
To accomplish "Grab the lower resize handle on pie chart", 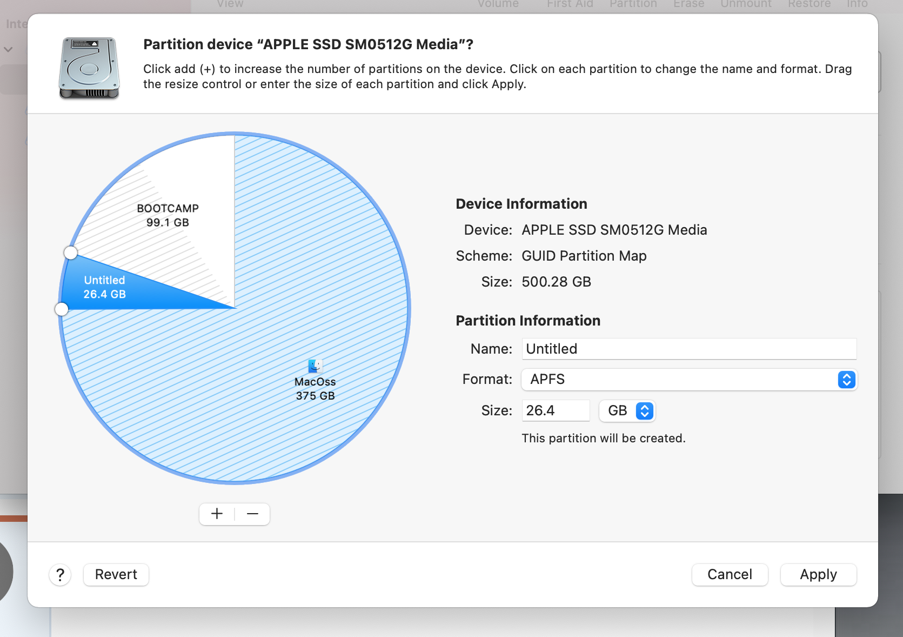I will click(62, 309).
